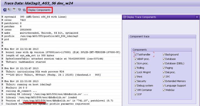Close the Display Trace Components dialog
Image resolution: width=200 pixels, height=106 pixels.
click(x=197, y=17)
